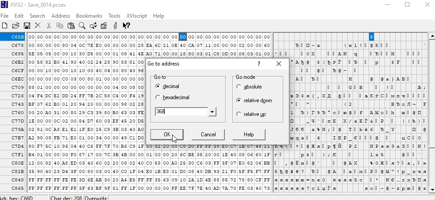Click the scrollbar down arrow
Screen dimensions: 435x200
pyautogui.click(x=432, y=189)
